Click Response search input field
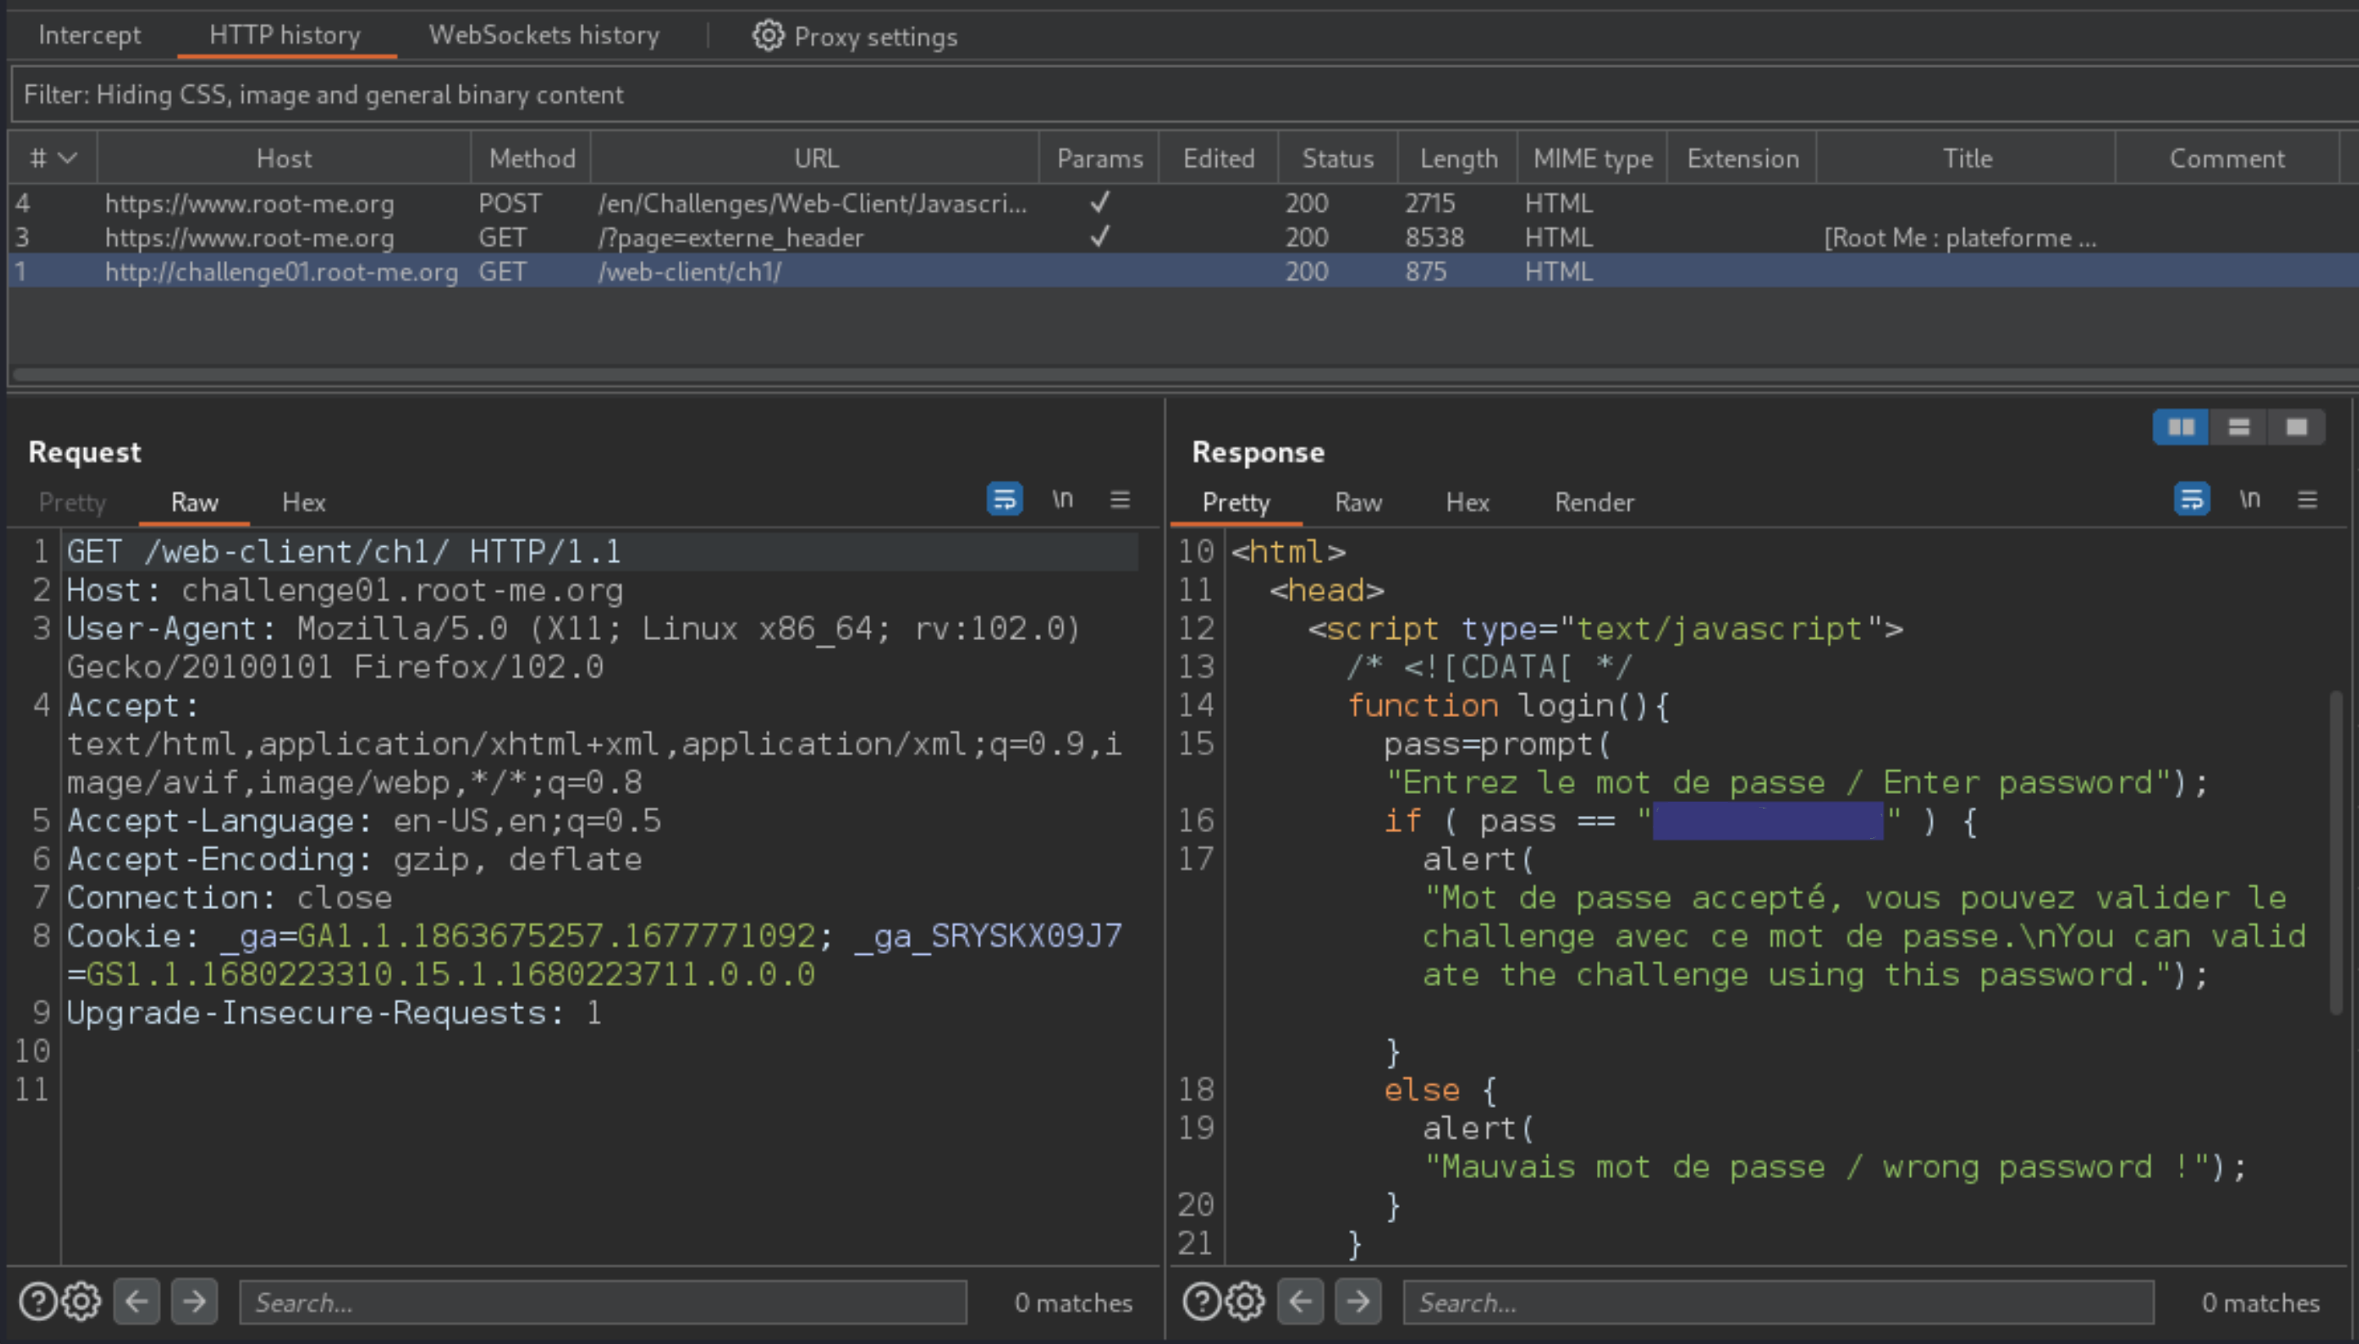Image resolution: width=2359 pixels, height=1344 pixels. pos(1778,1301)
